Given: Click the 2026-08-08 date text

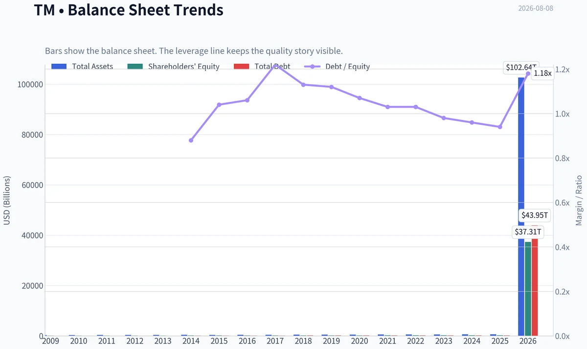Looking at the screenshot, I should [x=536, y=9].
